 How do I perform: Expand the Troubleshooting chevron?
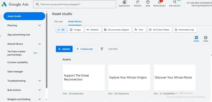40,81
